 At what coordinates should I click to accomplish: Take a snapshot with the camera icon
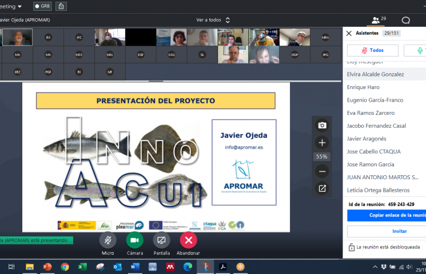pos(323,126)
